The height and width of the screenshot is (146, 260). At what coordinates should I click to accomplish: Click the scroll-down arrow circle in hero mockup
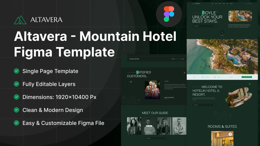(x=222, y=32)
